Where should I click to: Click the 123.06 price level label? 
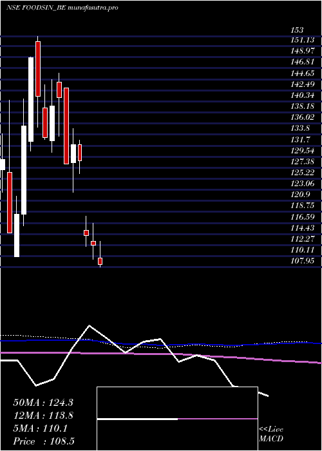tap(303, 184)
